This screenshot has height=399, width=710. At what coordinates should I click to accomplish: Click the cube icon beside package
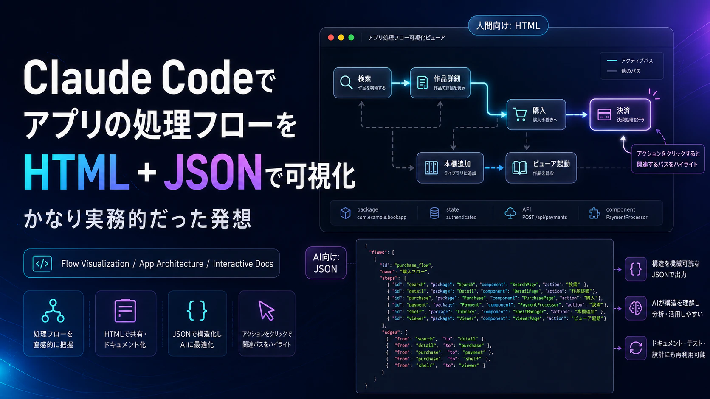click(x=346, y=213)
